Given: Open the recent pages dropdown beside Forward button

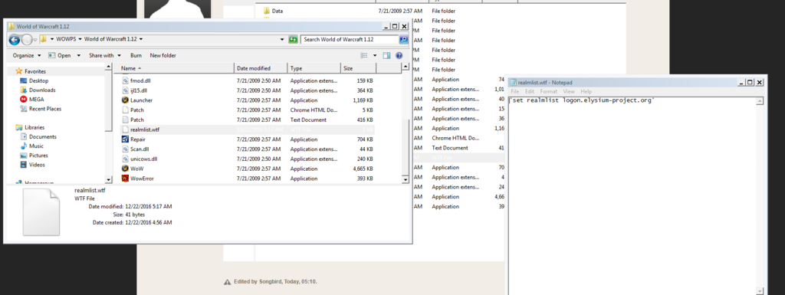Looking at the screenshot, I should click(35, 40).
